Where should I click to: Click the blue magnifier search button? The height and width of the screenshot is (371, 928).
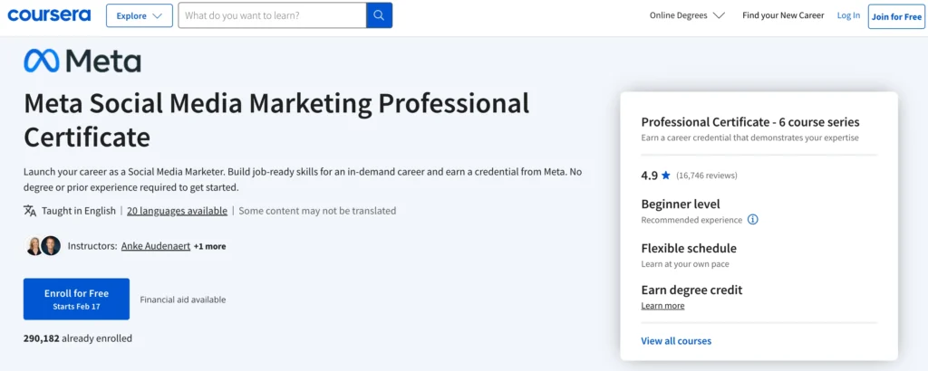[380, 15]
